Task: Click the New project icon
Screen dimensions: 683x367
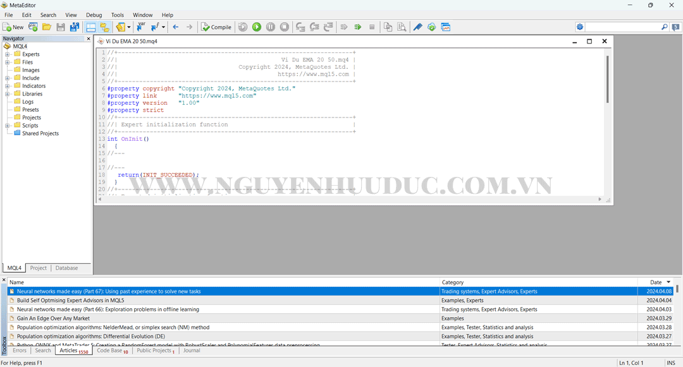Action: (x=33, y=27)
